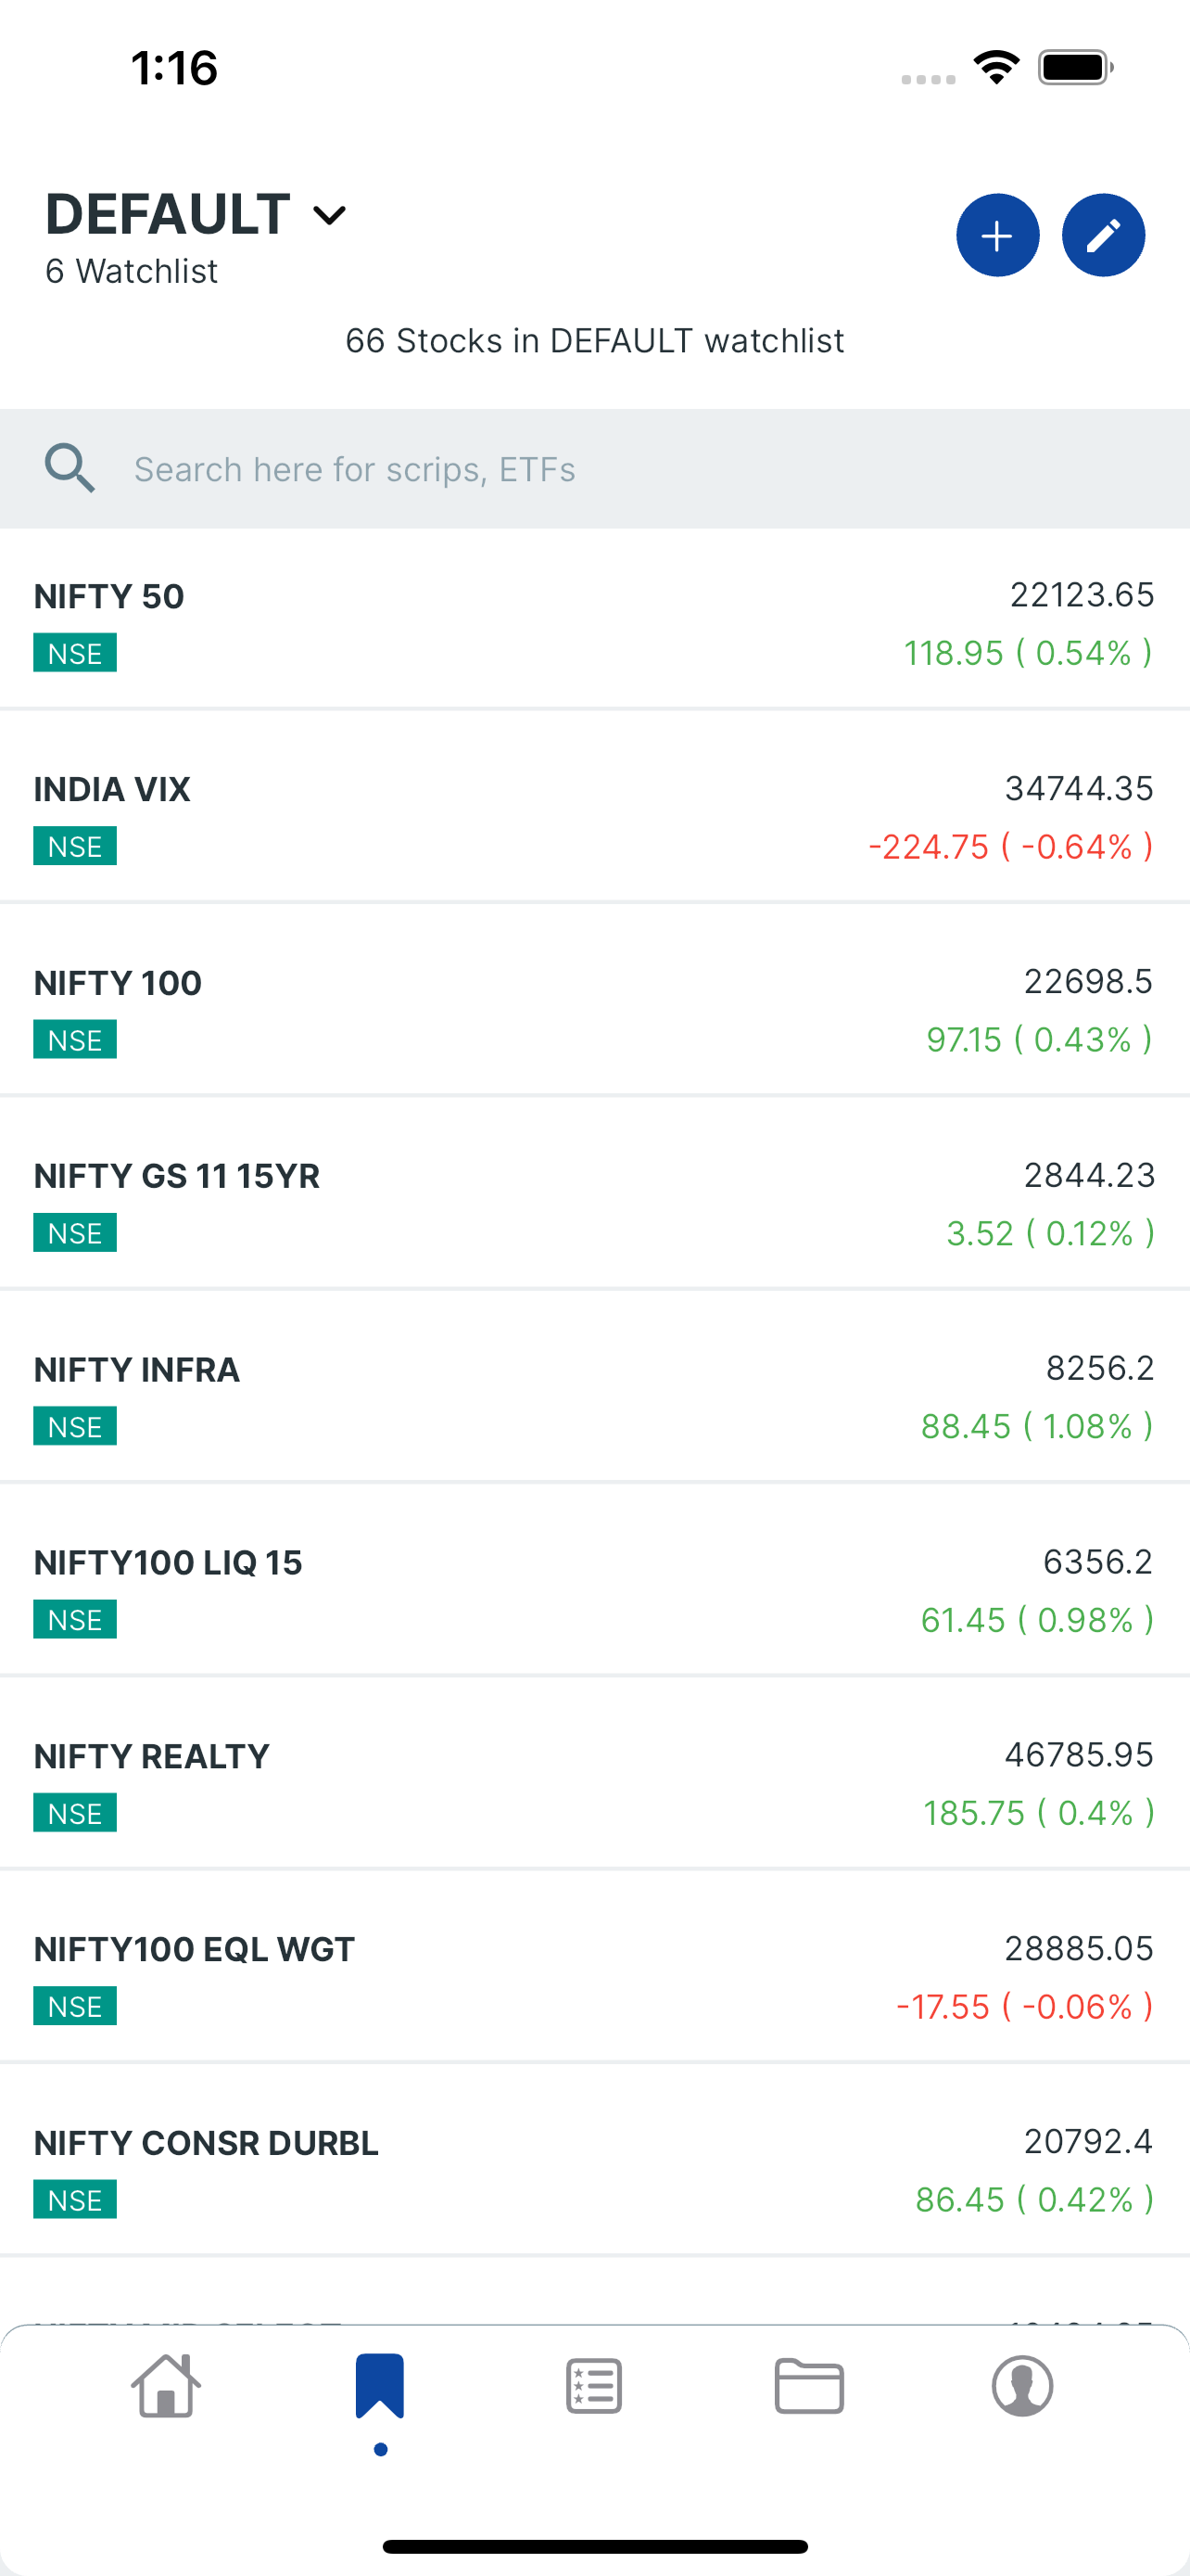
Task: Expand the DEFAULT watchlist dropdown chevron
Action: point(329,215)
